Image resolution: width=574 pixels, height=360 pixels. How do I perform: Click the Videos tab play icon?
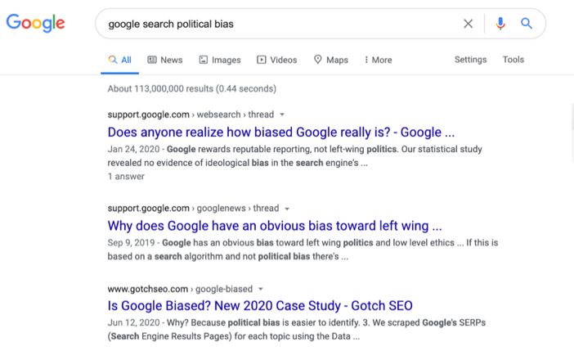point(262,60)
